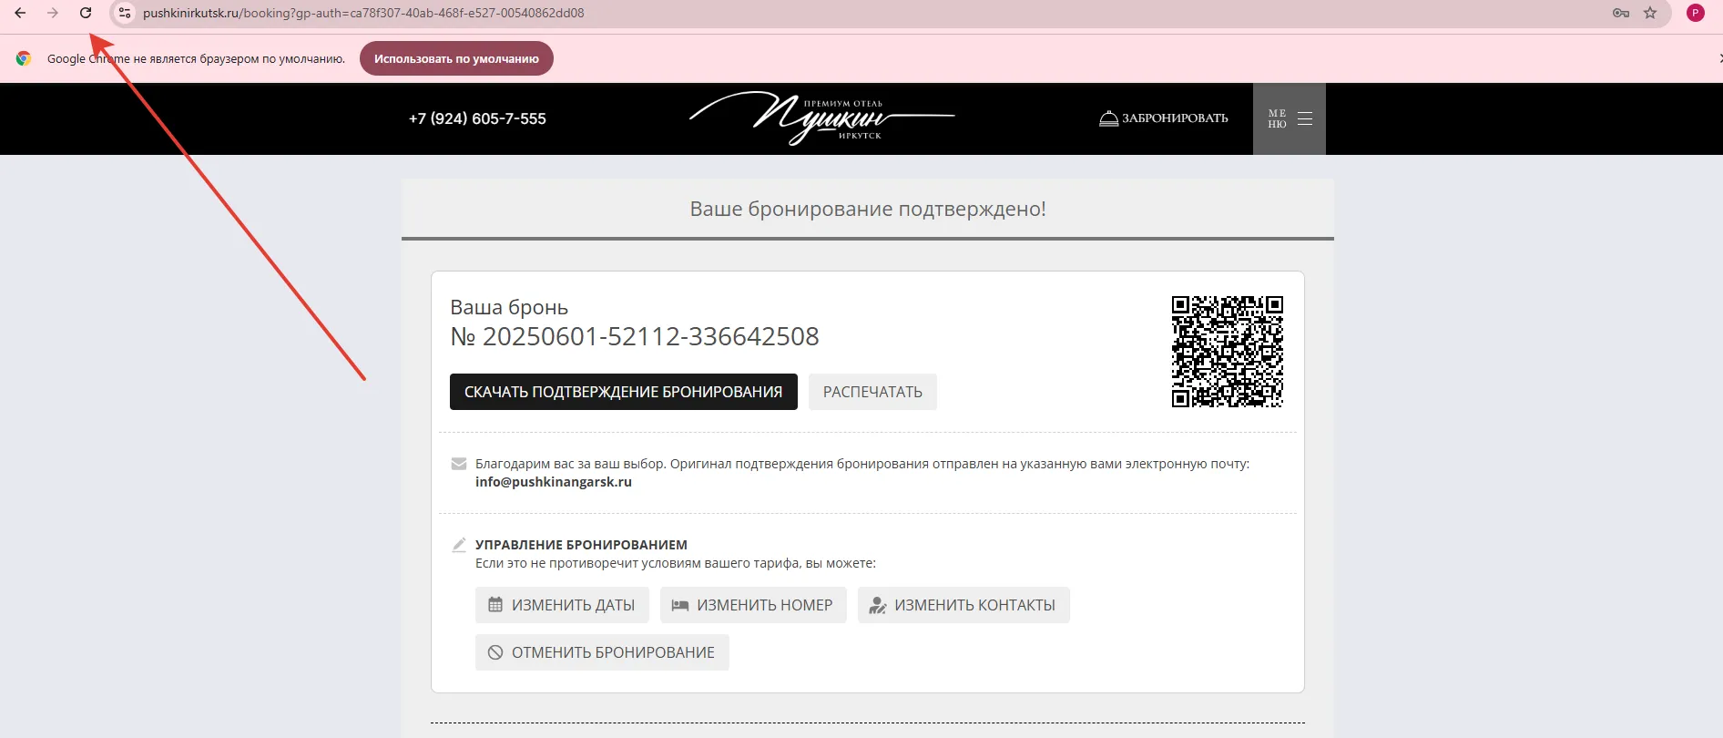Click the Google Chrome logo in infobar

click(24, 58)
